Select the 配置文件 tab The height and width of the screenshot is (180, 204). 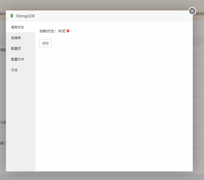(x=21, y=59)
